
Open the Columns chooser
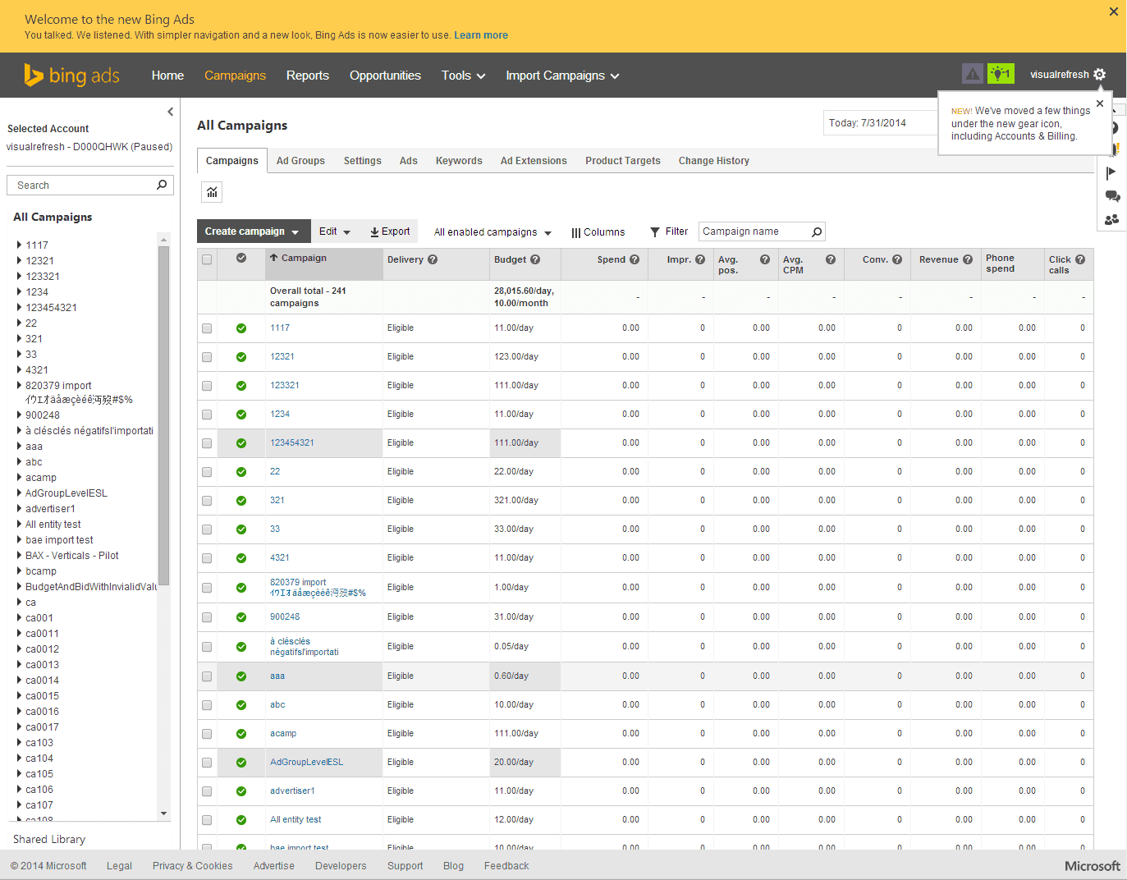pos(598,232)
